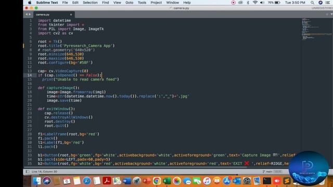Open the File menu
The height and width of the screenshot is (187, 333).
(65, 3)
